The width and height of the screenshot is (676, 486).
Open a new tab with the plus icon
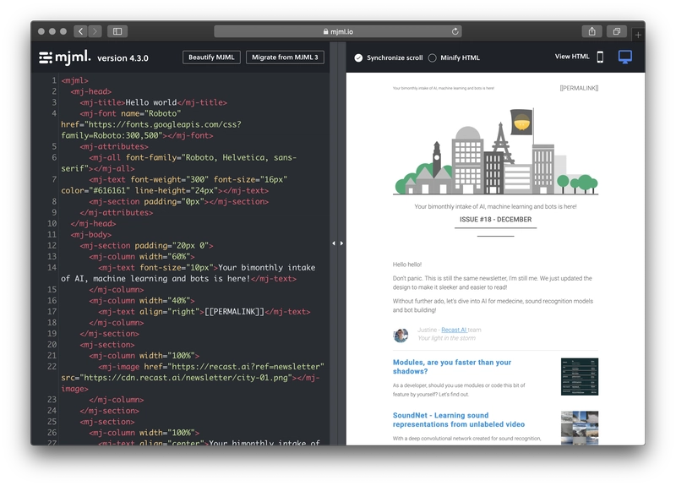tap(638, 35)
